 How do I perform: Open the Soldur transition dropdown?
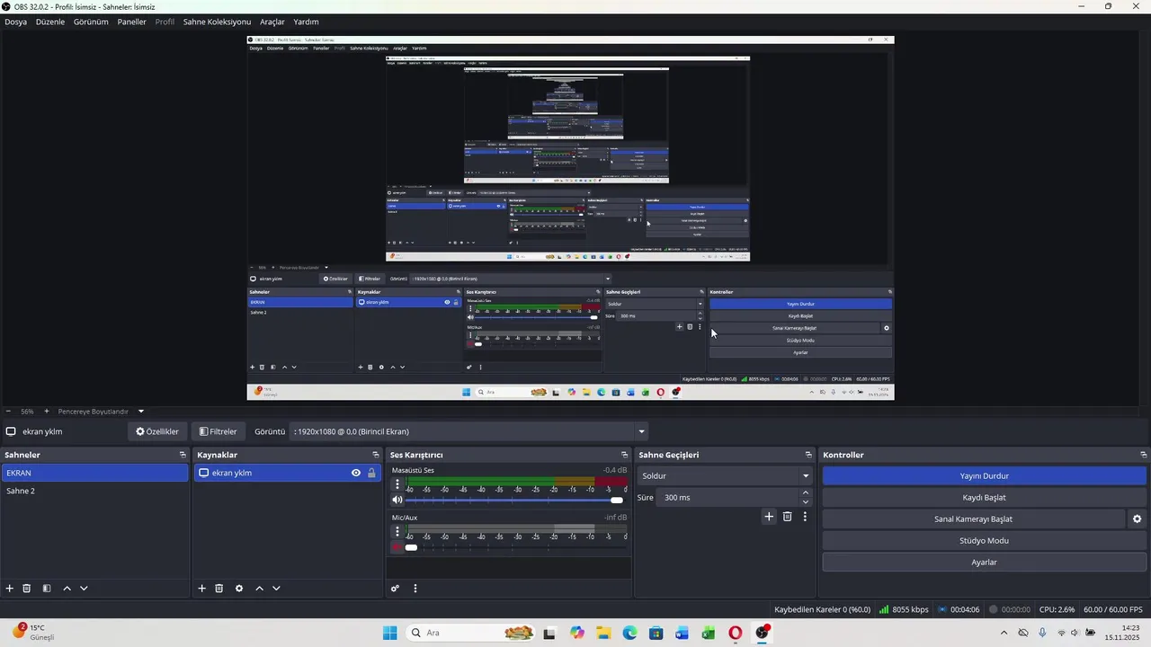pos(724,475)
